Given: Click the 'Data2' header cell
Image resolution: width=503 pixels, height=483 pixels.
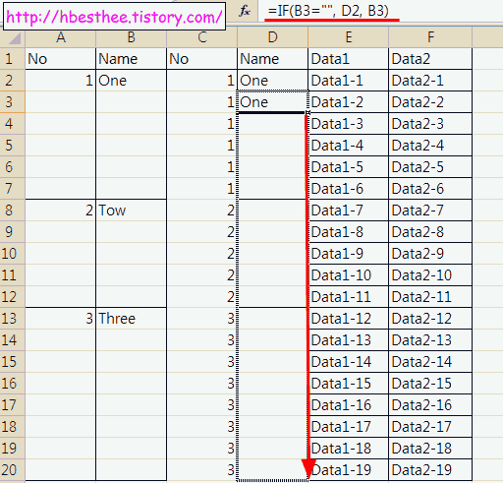Looking at the screenshot, I should (x=430, y=59).
